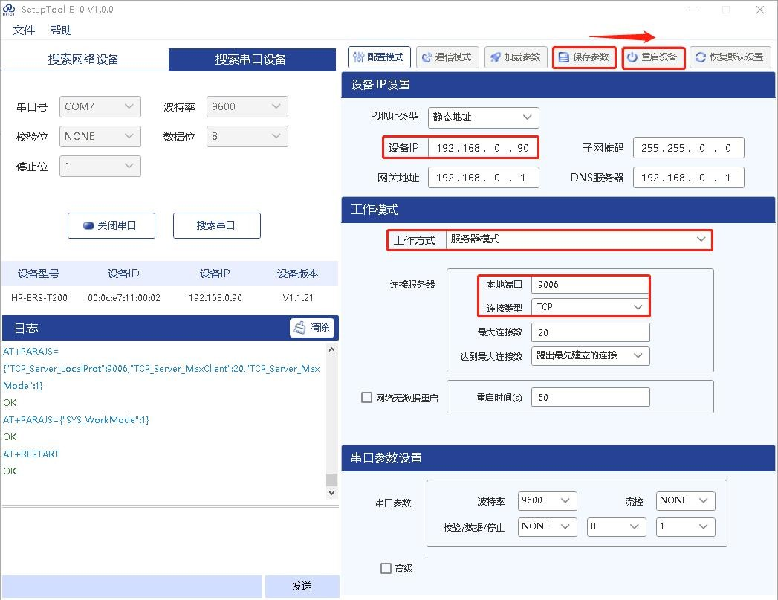Click 恢复默认设置 restore defaults button

click(x=730, y=57)
